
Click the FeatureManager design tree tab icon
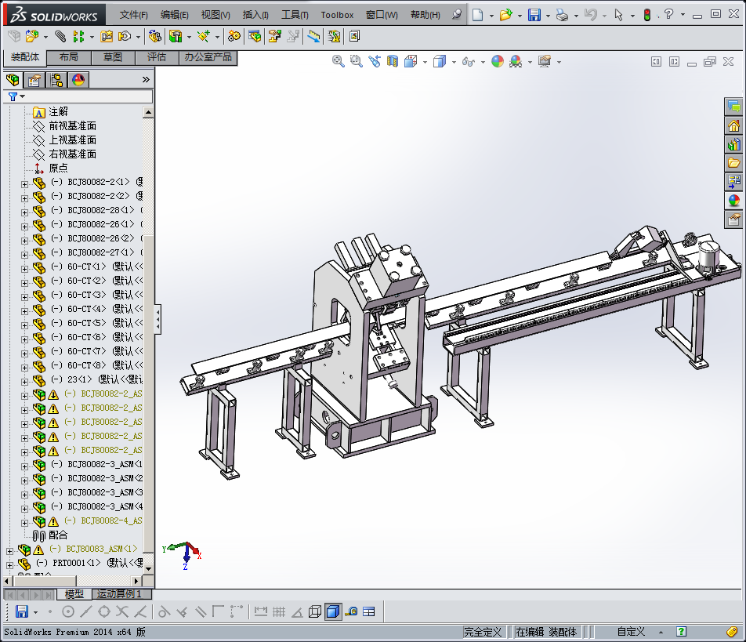(13, 80)
